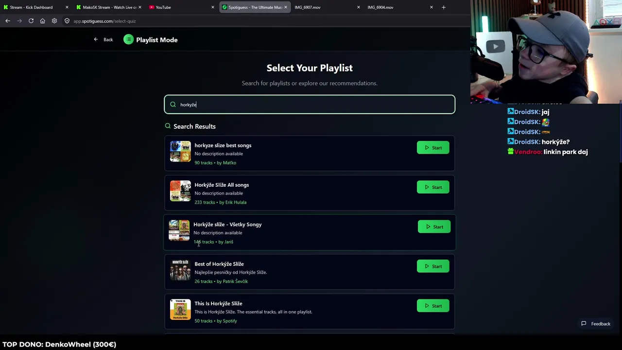Open horkyze slize best songs cover thumbnail

tap(180, 151)
